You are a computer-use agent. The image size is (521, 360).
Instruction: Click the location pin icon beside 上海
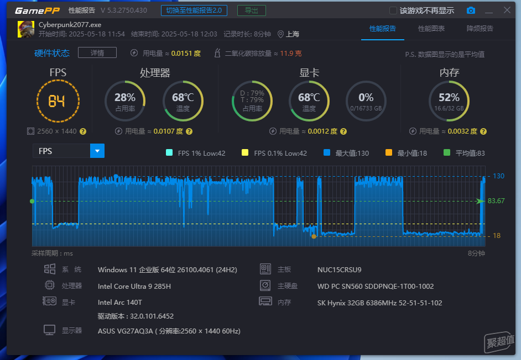[x=280, y=34]
